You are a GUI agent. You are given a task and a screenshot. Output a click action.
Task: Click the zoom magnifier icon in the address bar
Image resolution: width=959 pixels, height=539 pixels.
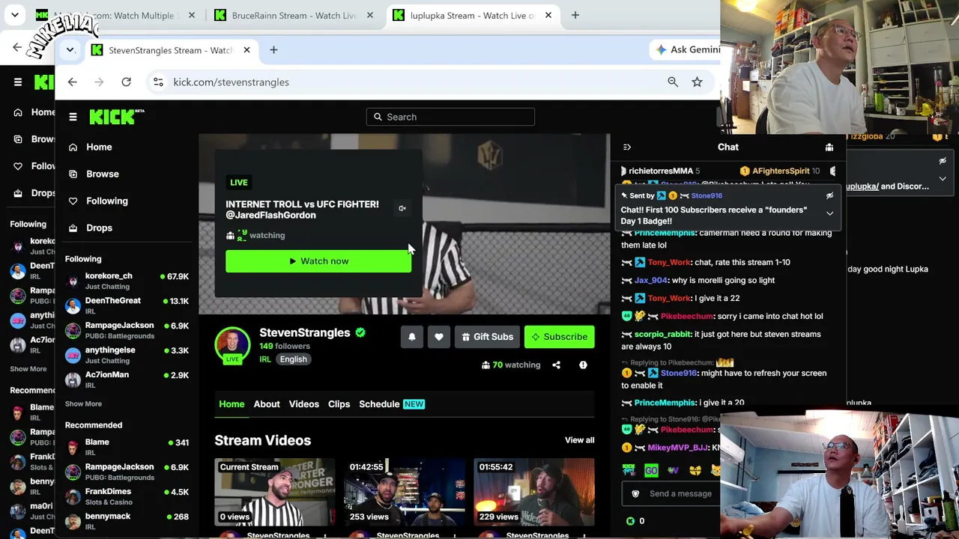coord(673,82)
